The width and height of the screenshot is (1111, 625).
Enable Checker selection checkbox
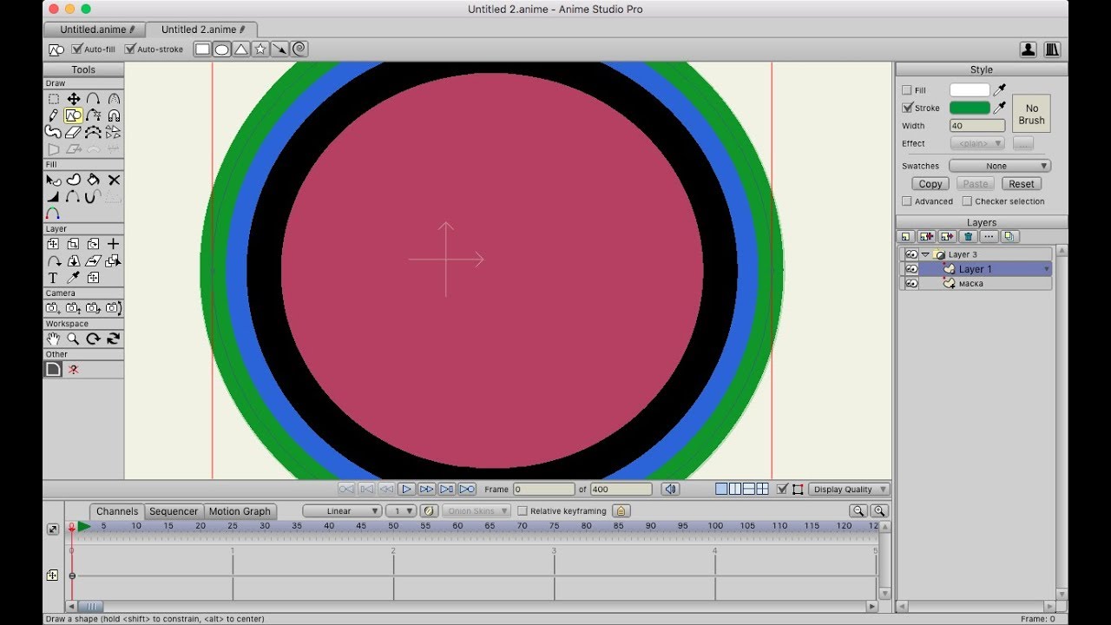(x=967, y=201)
